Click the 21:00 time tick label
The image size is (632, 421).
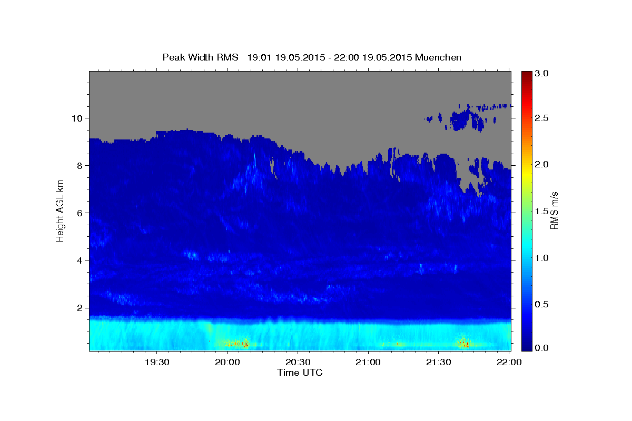(x=368, y=362)
